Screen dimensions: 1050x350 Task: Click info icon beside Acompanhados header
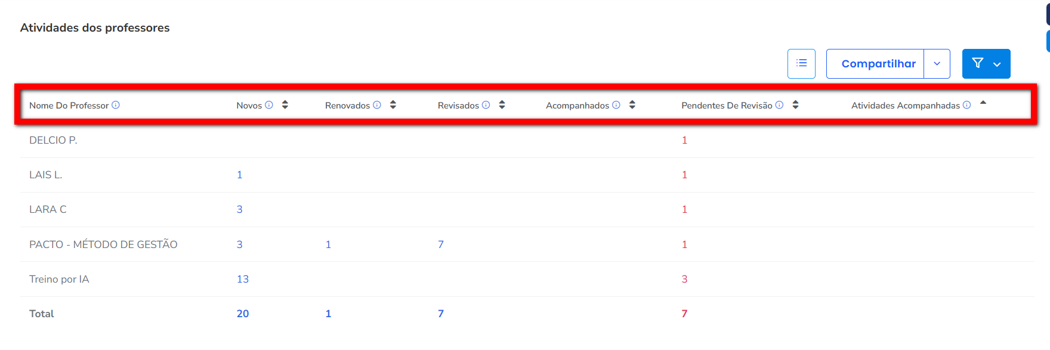point(616,105)
